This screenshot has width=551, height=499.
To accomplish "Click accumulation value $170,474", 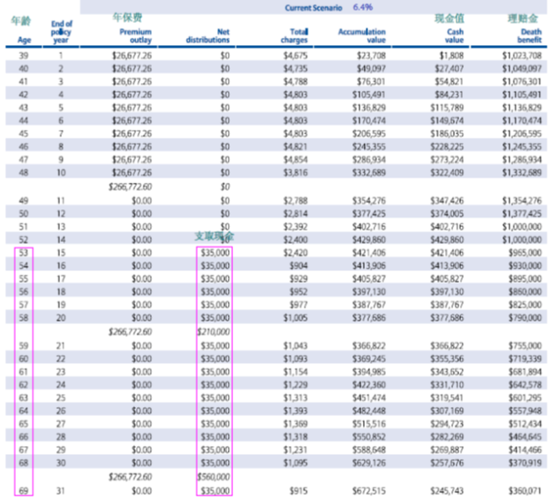I will (x=369, y=120).
